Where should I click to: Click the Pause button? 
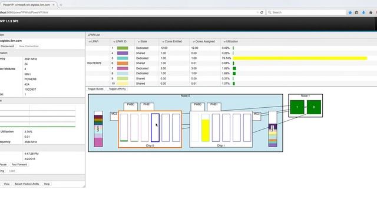4,164
